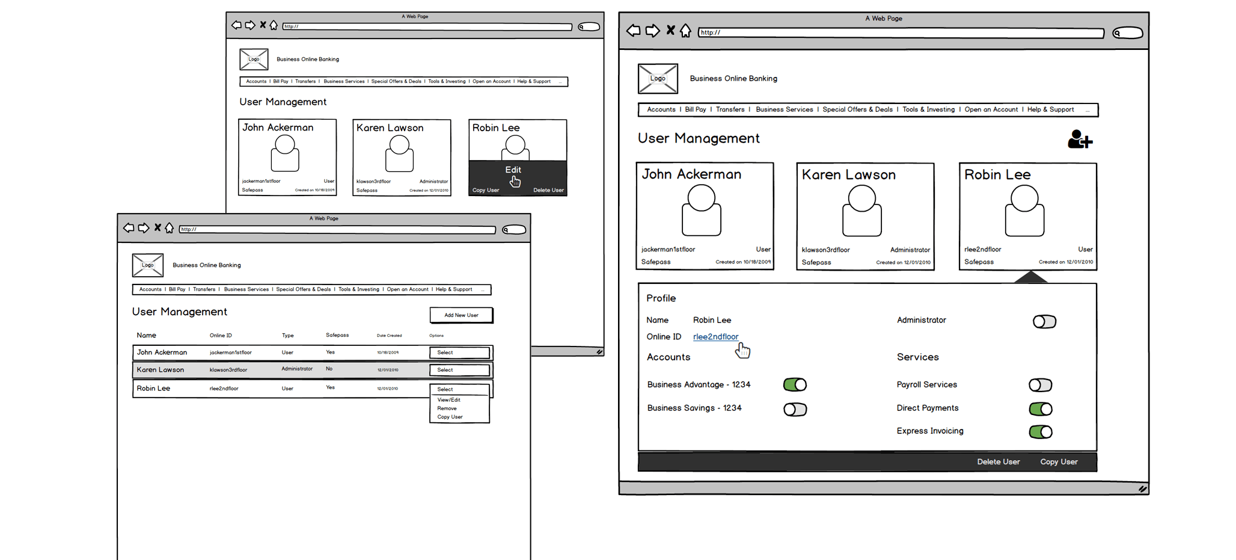
Task: Click Open an Account in top-left window nav
Action: [491, 81]
